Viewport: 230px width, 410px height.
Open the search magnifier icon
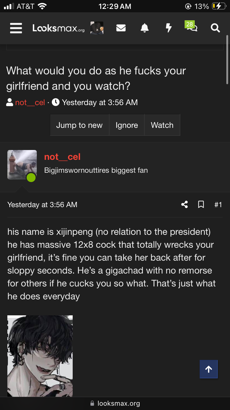(x=215, y=28)
